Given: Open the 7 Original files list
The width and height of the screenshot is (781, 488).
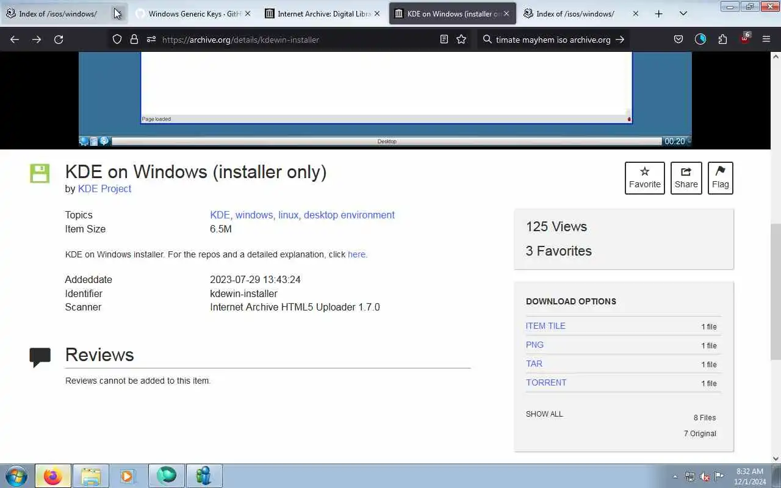Looking at the screenshot, I should 700,434.
